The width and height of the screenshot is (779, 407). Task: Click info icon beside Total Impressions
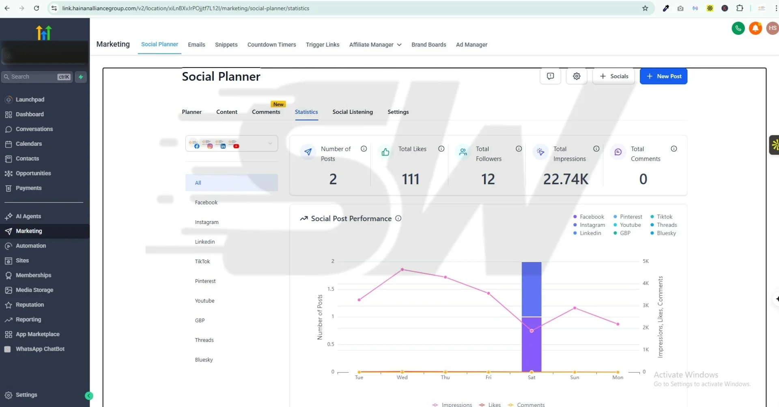pos(596,149)
